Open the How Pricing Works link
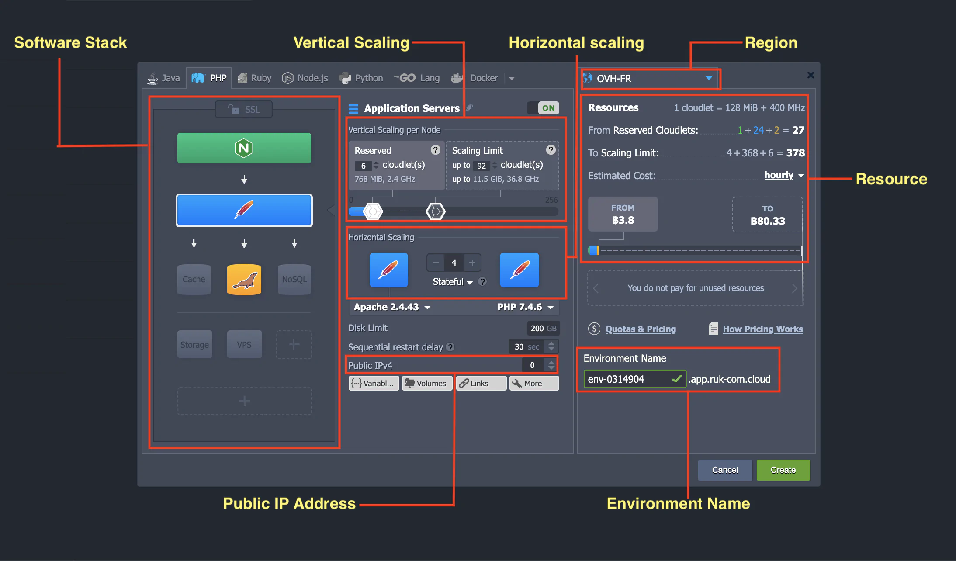Image resolution: width=956 pixels, height=561 pixels. [x=763, y=329]
